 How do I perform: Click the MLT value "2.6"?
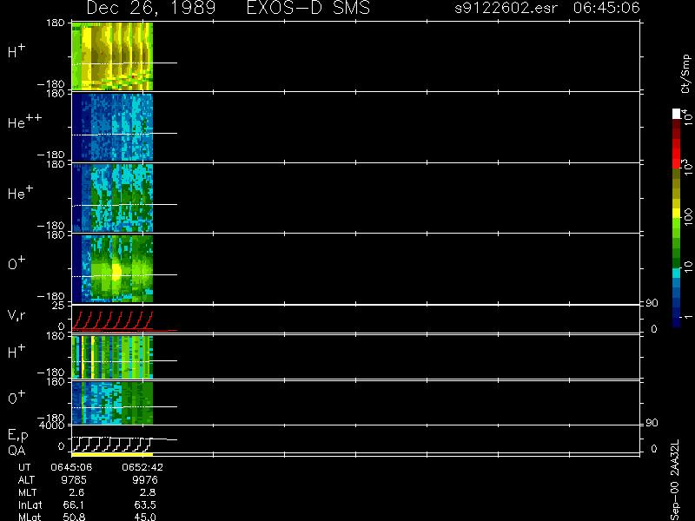[x=76, y=492]
